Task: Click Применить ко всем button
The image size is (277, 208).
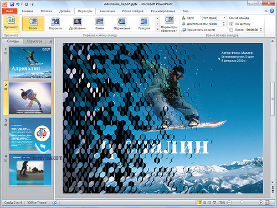Action: pyautogui.click(x=198, y=30)
